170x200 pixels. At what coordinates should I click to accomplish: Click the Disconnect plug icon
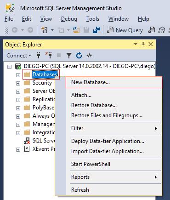49,55
